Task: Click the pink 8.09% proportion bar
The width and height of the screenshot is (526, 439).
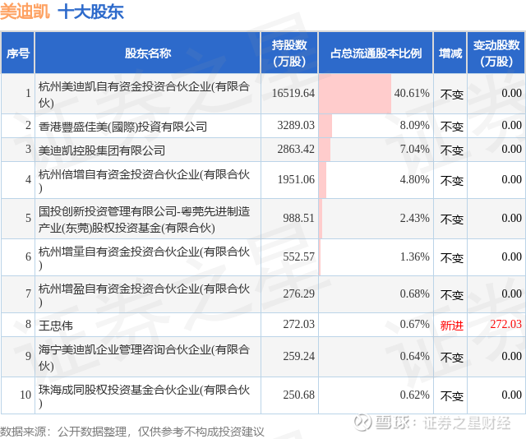Action: click(325, 126)
